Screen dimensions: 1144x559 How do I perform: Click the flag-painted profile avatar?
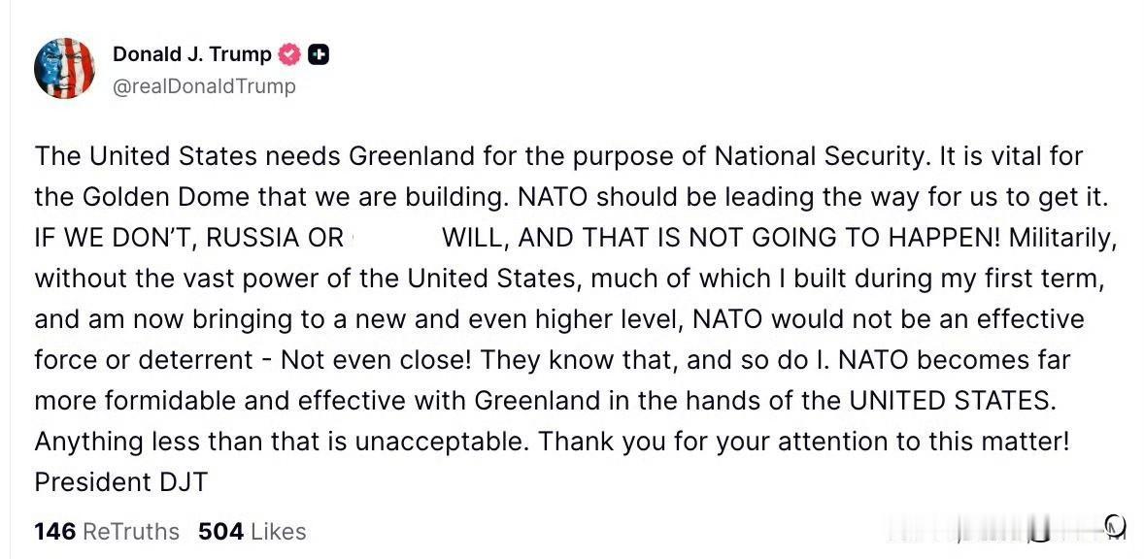[x=64, y=69]
